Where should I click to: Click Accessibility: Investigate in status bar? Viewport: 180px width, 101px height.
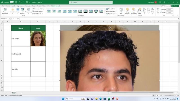click(x=15, y=95)
